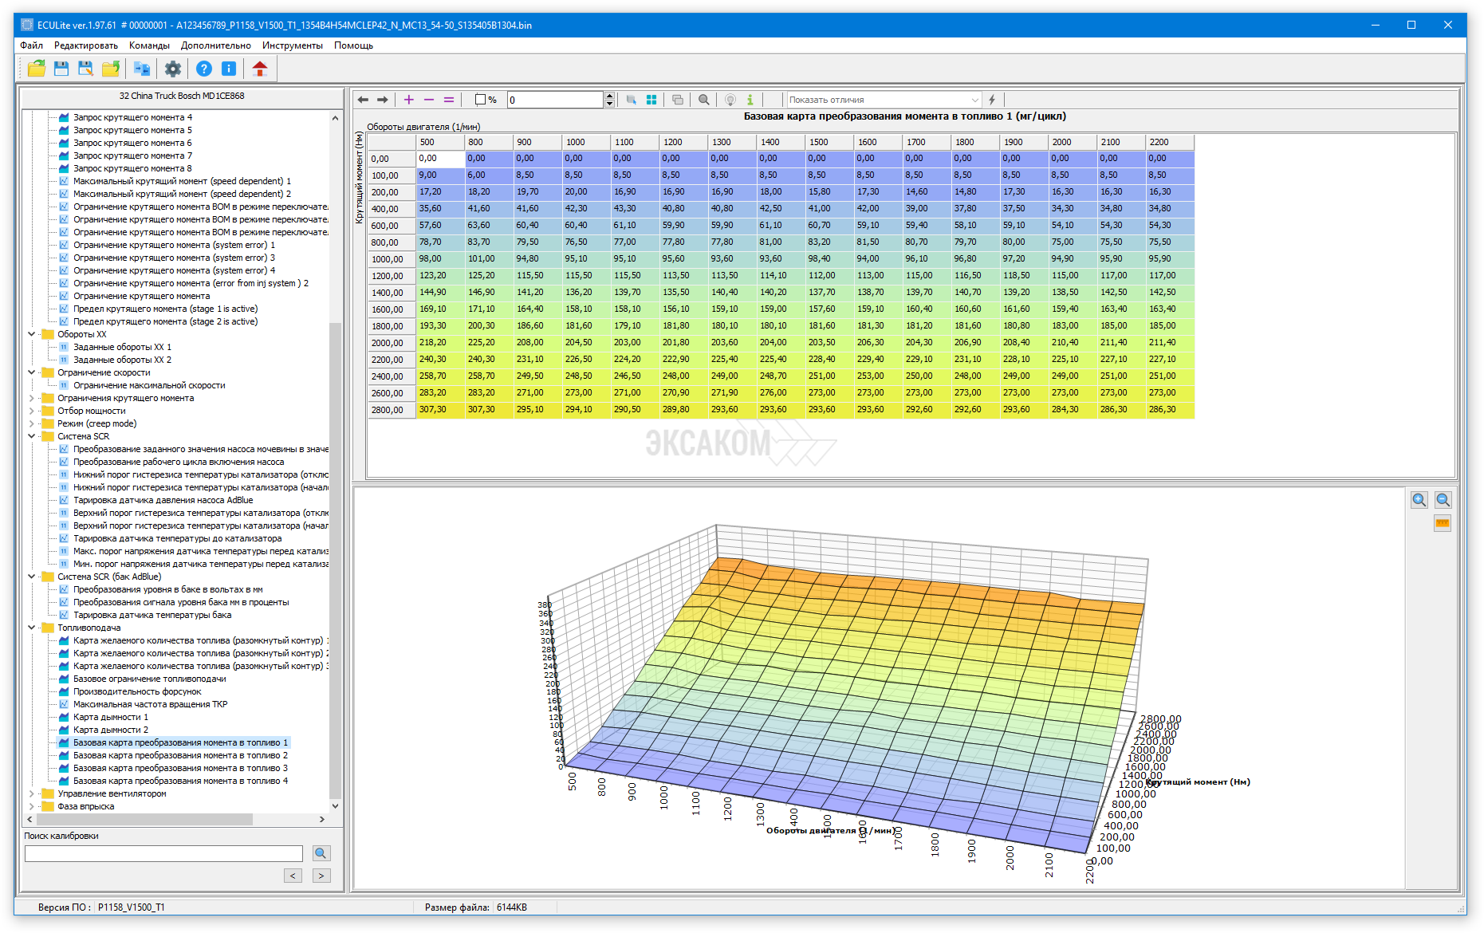The width and height of the screenshot is (1484, 933).
Task: Click the orange ruler icon beside chart
Action: pyautogui.click(x=1442, y=524)
